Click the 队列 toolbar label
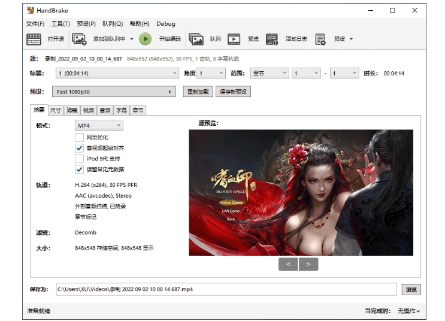This screenshot has height=321, width=445. click(216, 39)
